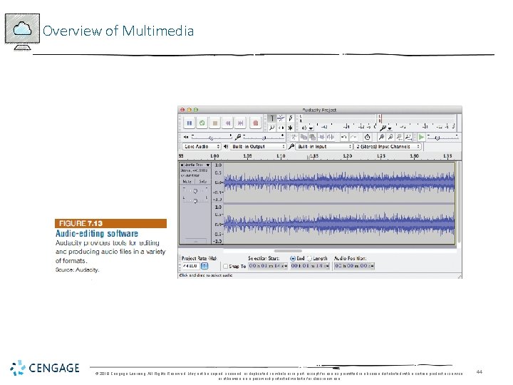This screenshot has height=385, width=513.
Task: Select the Multi-tool asterisk icon
Action: [x=290, y=128]
